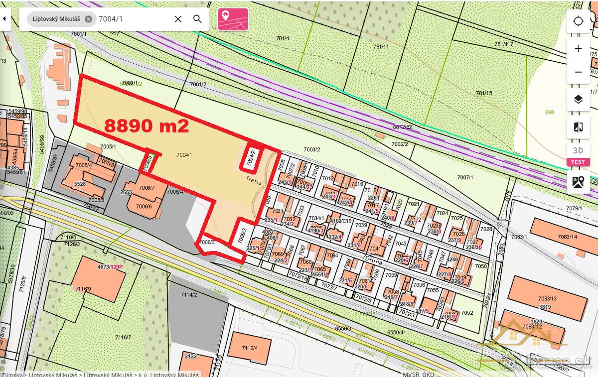The width and height of the screenshot is (598, 377).
Task: Click the search field containing 7004/1
Action: point(132,19)
